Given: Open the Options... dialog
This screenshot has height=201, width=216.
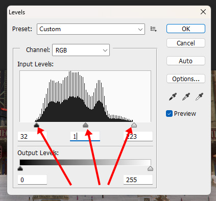Looking at the screenshot, I should [186, 79].
